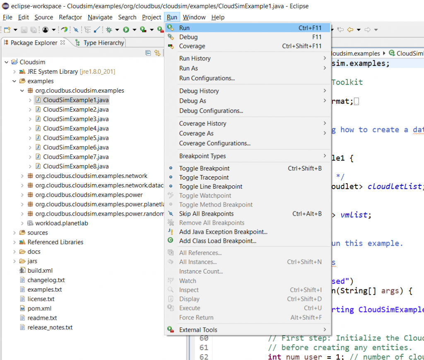This screenshot has height=360, width=424.
Task: Click Add Class Load Breakpoint...
Action: (x=247, y=241)
